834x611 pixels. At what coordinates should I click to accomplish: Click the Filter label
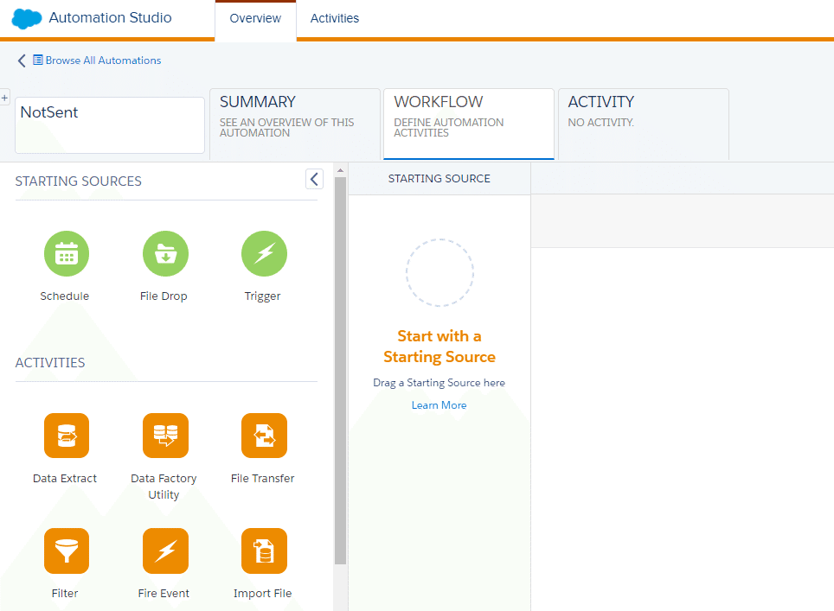tap(65, 593)
